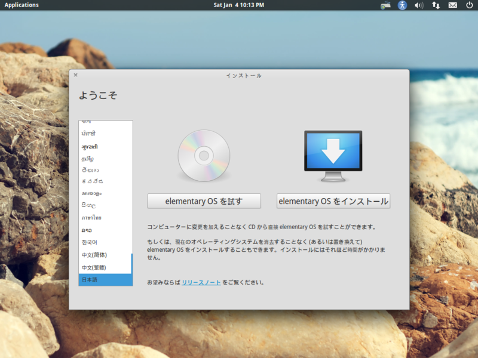Close the installer window
This screenshot has width=478, height=358.
click(x=76, y=75)
